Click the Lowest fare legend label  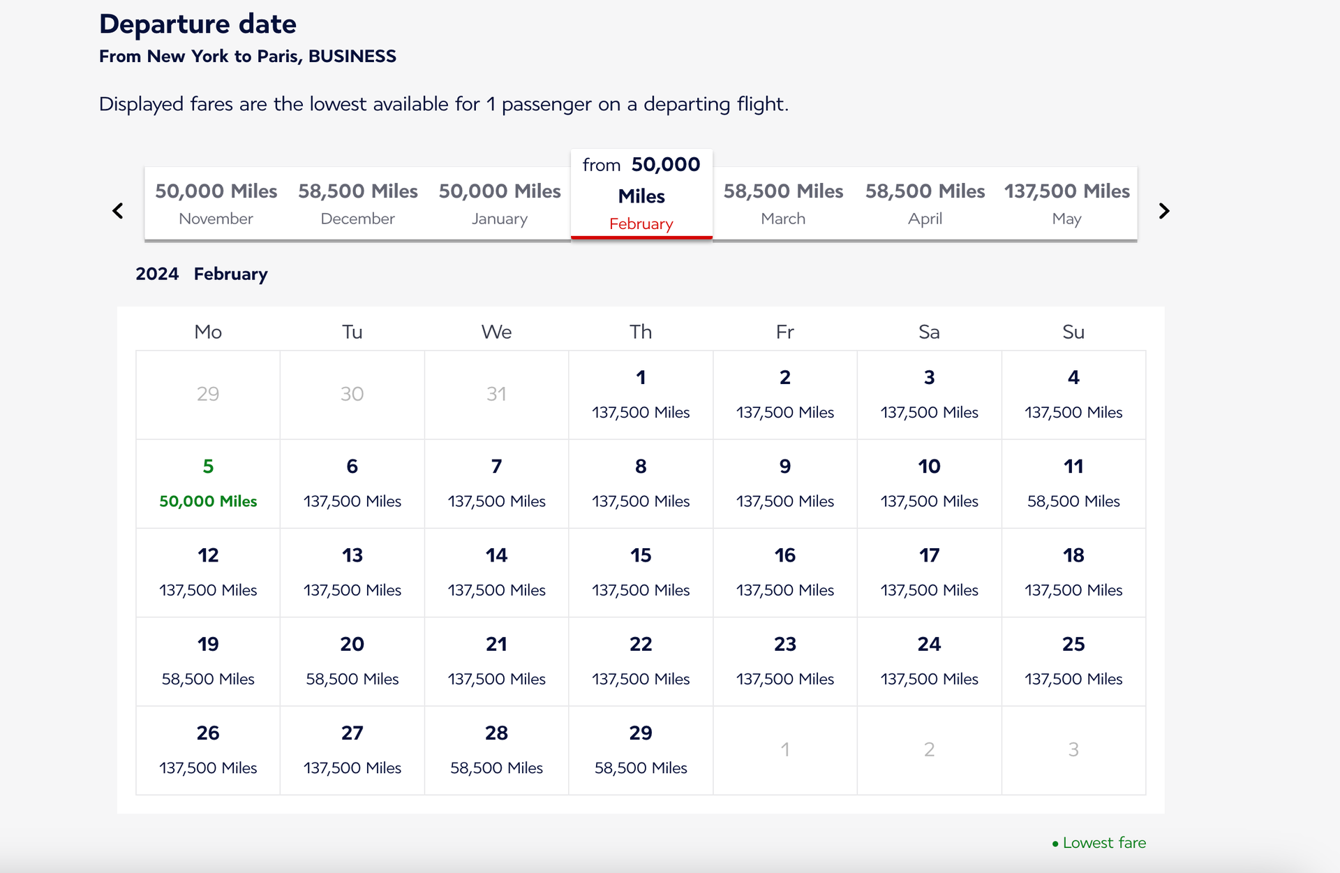pos(1102,843)
